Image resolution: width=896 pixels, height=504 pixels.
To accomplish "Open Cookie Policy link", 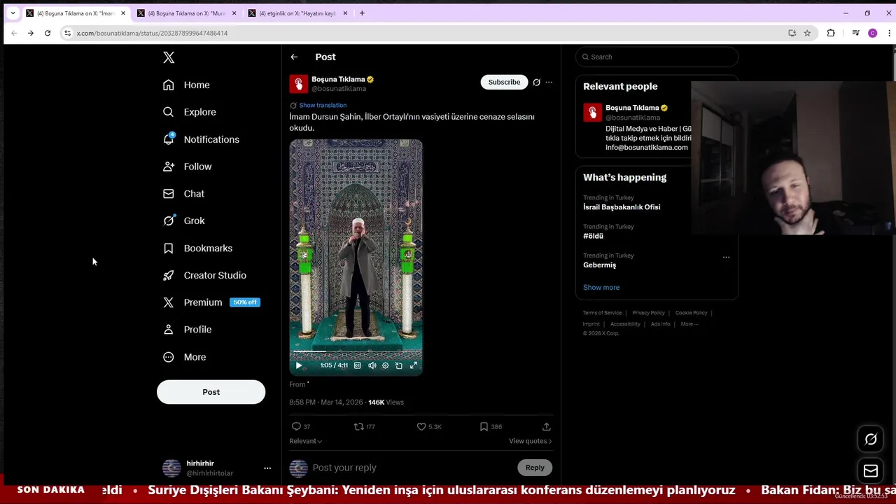I will click(691, 313).
